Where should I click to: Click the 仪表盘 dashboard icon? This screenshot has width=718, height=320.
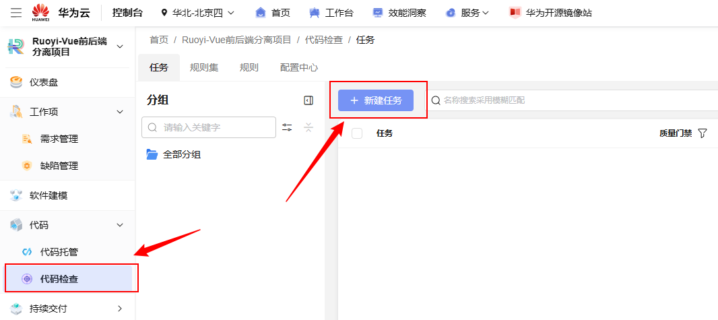(16, 82)
